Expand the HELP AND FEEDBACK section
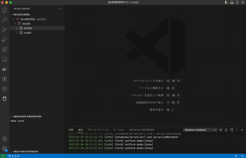 11,152
